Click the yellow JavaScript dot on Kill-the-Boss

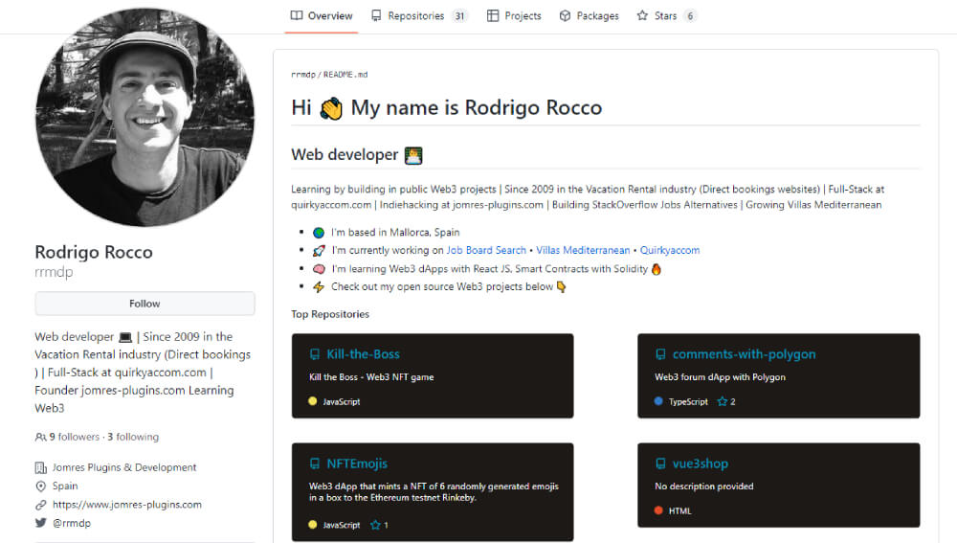(313, 401)
